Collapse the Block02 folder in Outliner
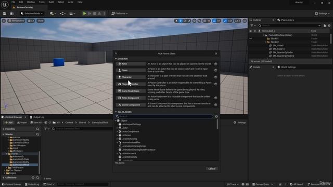333x187 pixels. click(x=265, y=42)
